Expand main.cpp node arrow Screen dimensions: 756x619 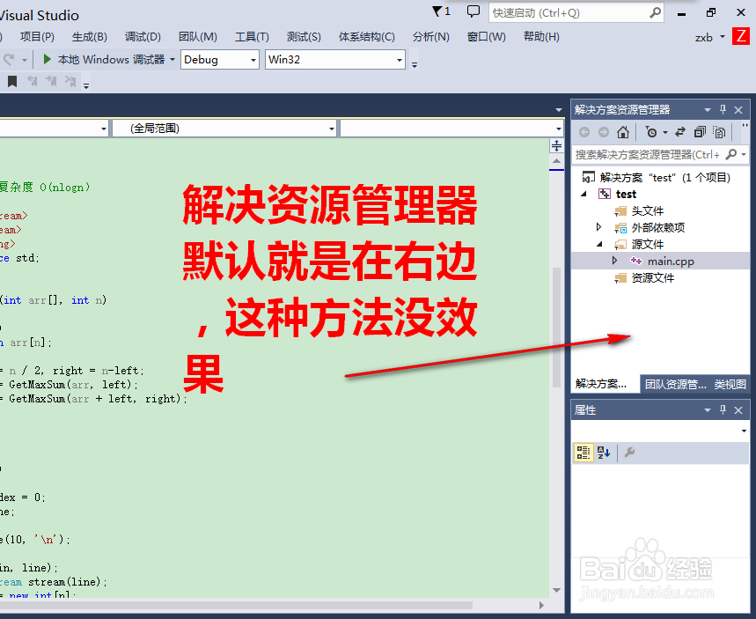pos(614,261)
